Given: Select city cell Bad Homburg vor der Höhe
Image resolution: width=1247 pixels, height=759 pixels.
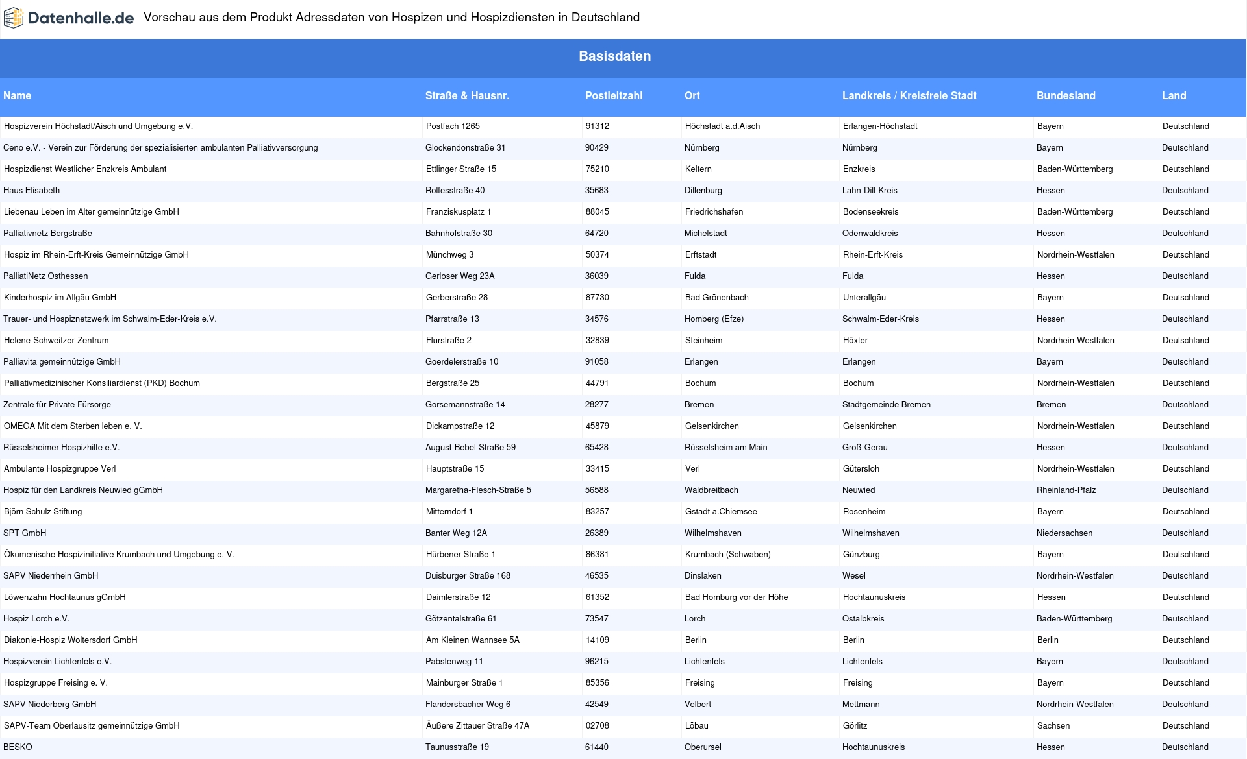Looking at the screenshot, I should (x=737, y=597).
